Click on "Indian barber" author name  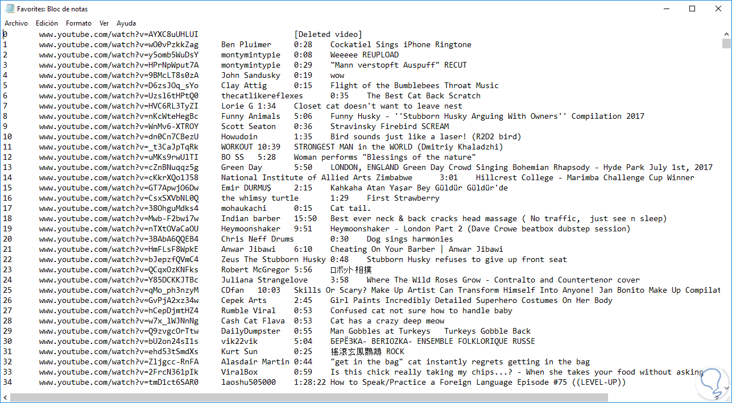[251, 218]
